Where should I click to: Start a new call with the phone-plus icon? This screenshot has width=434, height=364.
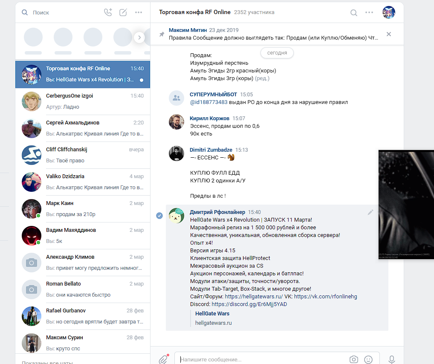(108, 12)
